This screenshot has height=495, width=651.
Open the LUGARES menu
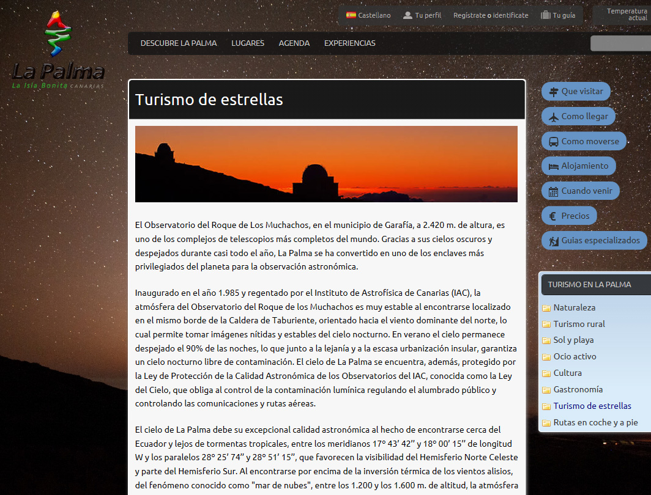pos(248,43)
